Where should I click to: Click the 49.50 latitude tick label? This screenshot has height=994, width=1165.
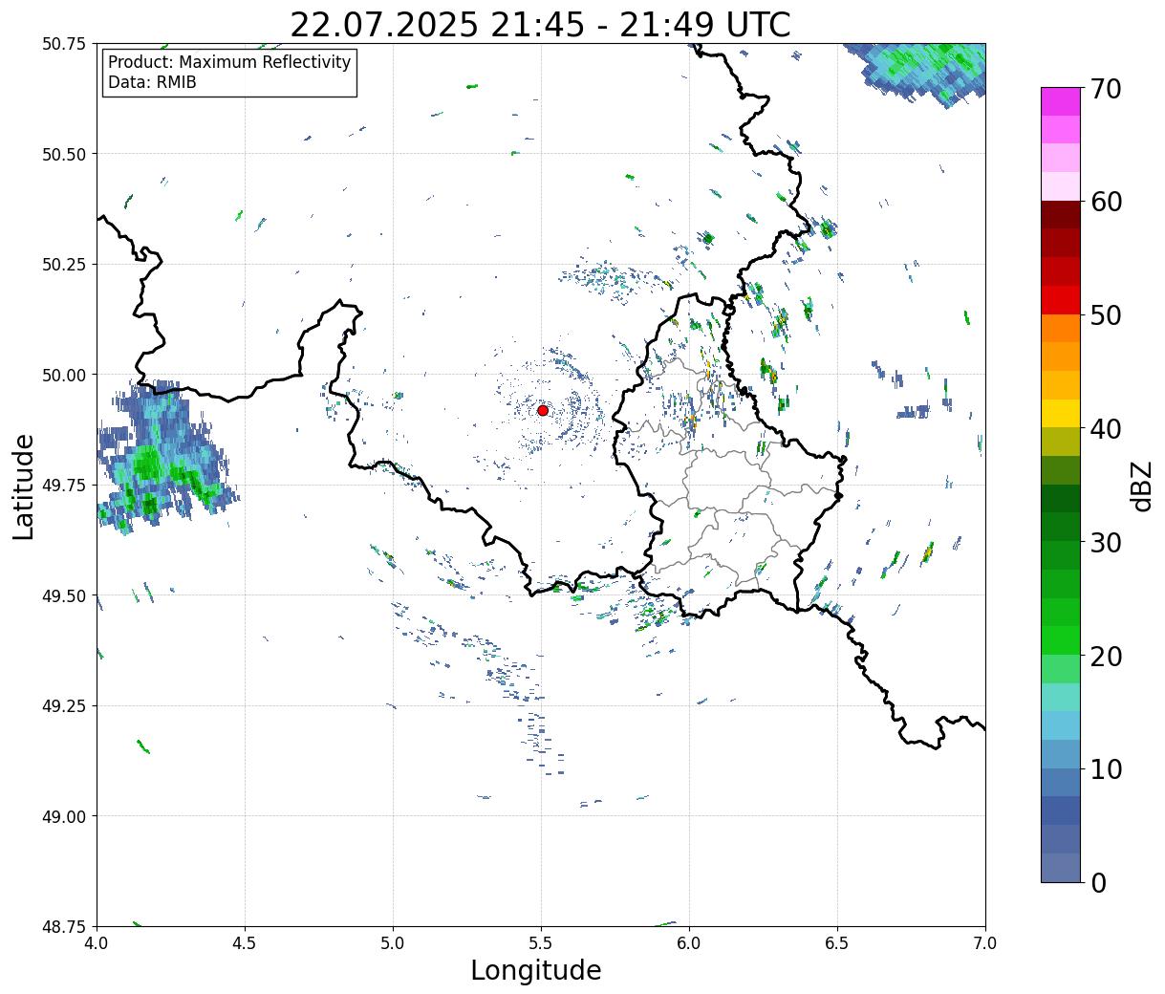(x=64, y=595)
